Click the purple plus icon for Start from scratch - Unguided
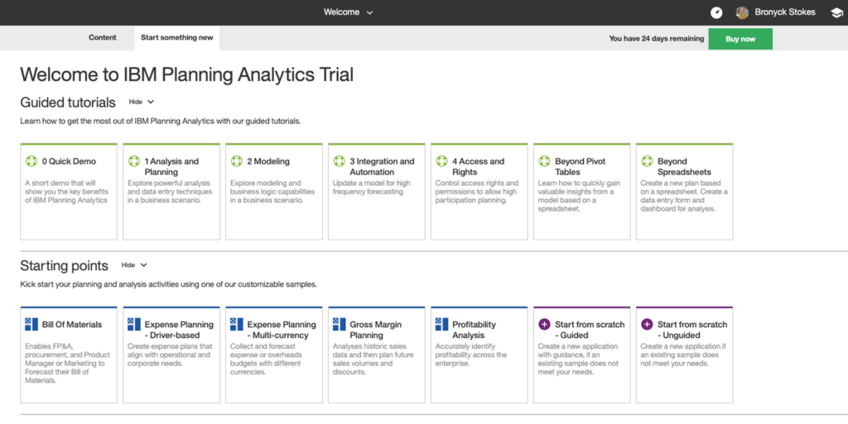Viewport: 848px width, 424px height. [x=647, y=324]
